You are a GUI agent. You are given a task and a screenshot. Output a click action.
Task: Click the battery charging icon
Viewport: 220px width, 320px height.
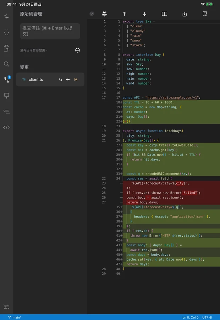[209, 4]
